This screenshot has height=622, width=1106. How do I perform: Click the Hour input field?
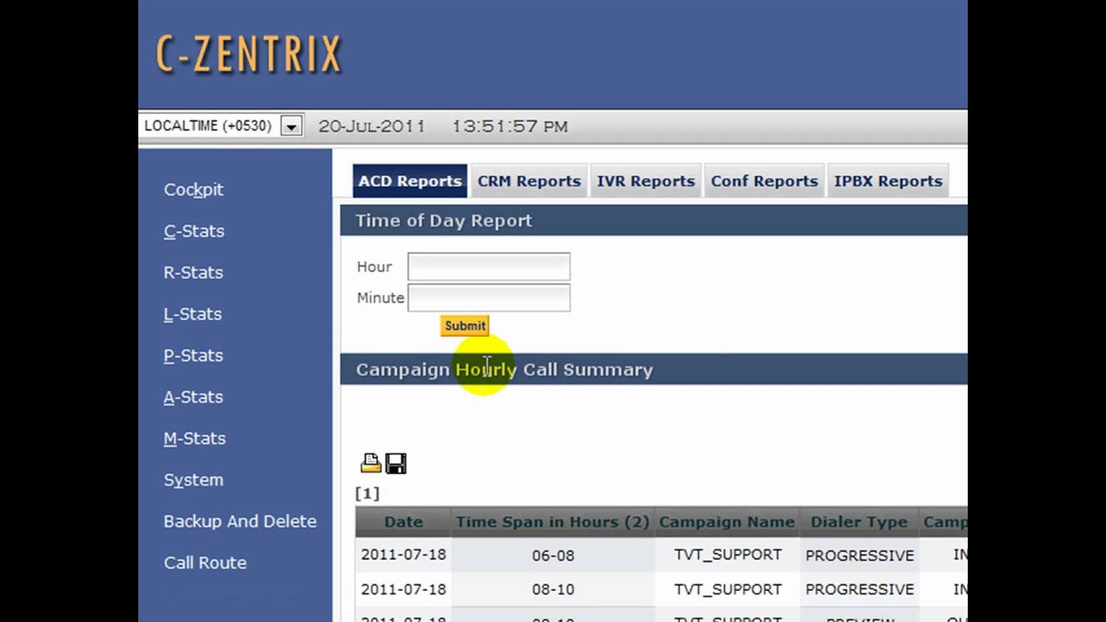[489, 267]
